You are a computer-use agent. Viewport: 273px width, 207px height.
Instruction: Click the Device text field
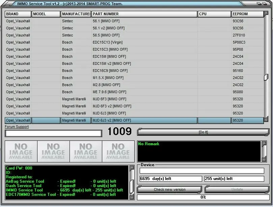pos(202,171)
